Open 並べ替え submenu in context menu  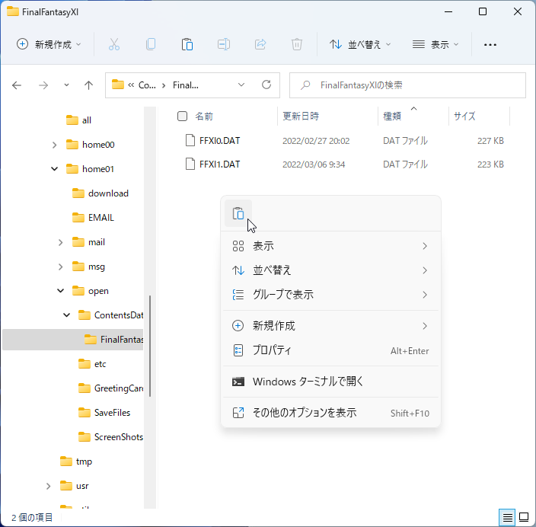[330, 270]
